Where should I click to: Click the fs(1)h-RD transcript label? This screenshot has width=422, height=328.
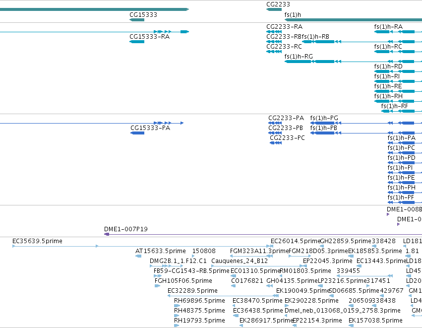pyautogui.click(x=388, y=66)
